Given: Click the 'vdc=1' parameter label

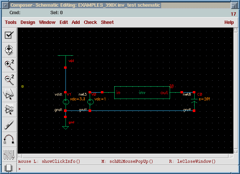Looking at the screenshot, I should [100, 99].
